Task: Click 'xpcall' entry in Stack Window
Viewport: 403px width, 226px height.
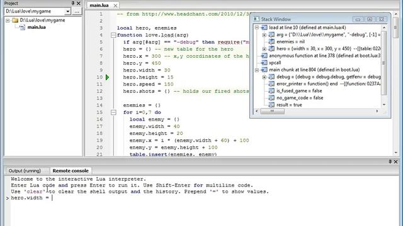Action: click(x=275, y=63)
